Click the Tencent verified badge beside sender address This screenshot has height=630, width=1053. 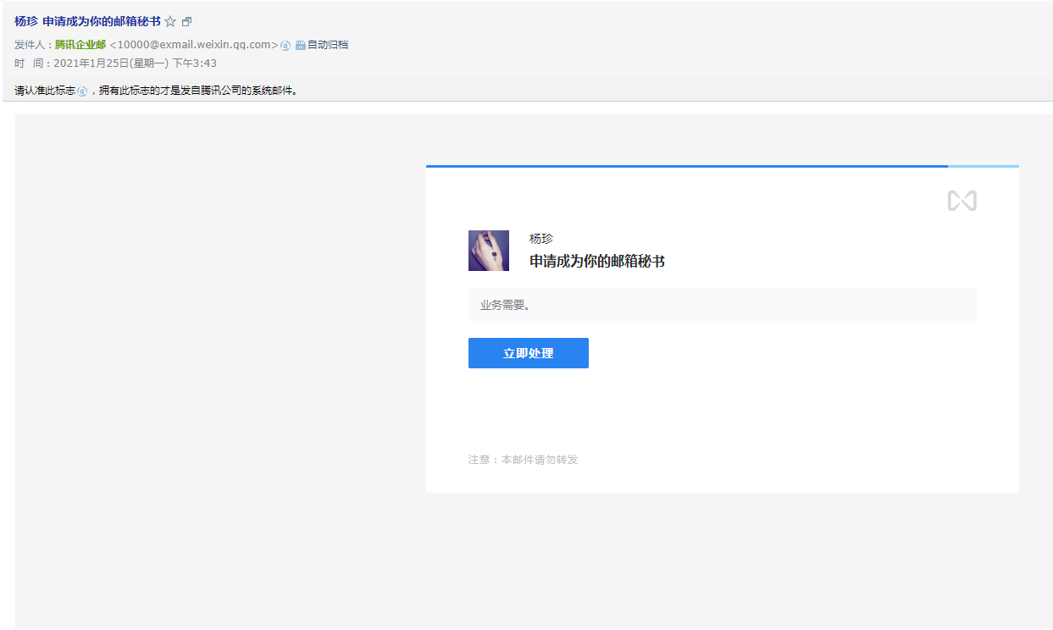point(285,45)
